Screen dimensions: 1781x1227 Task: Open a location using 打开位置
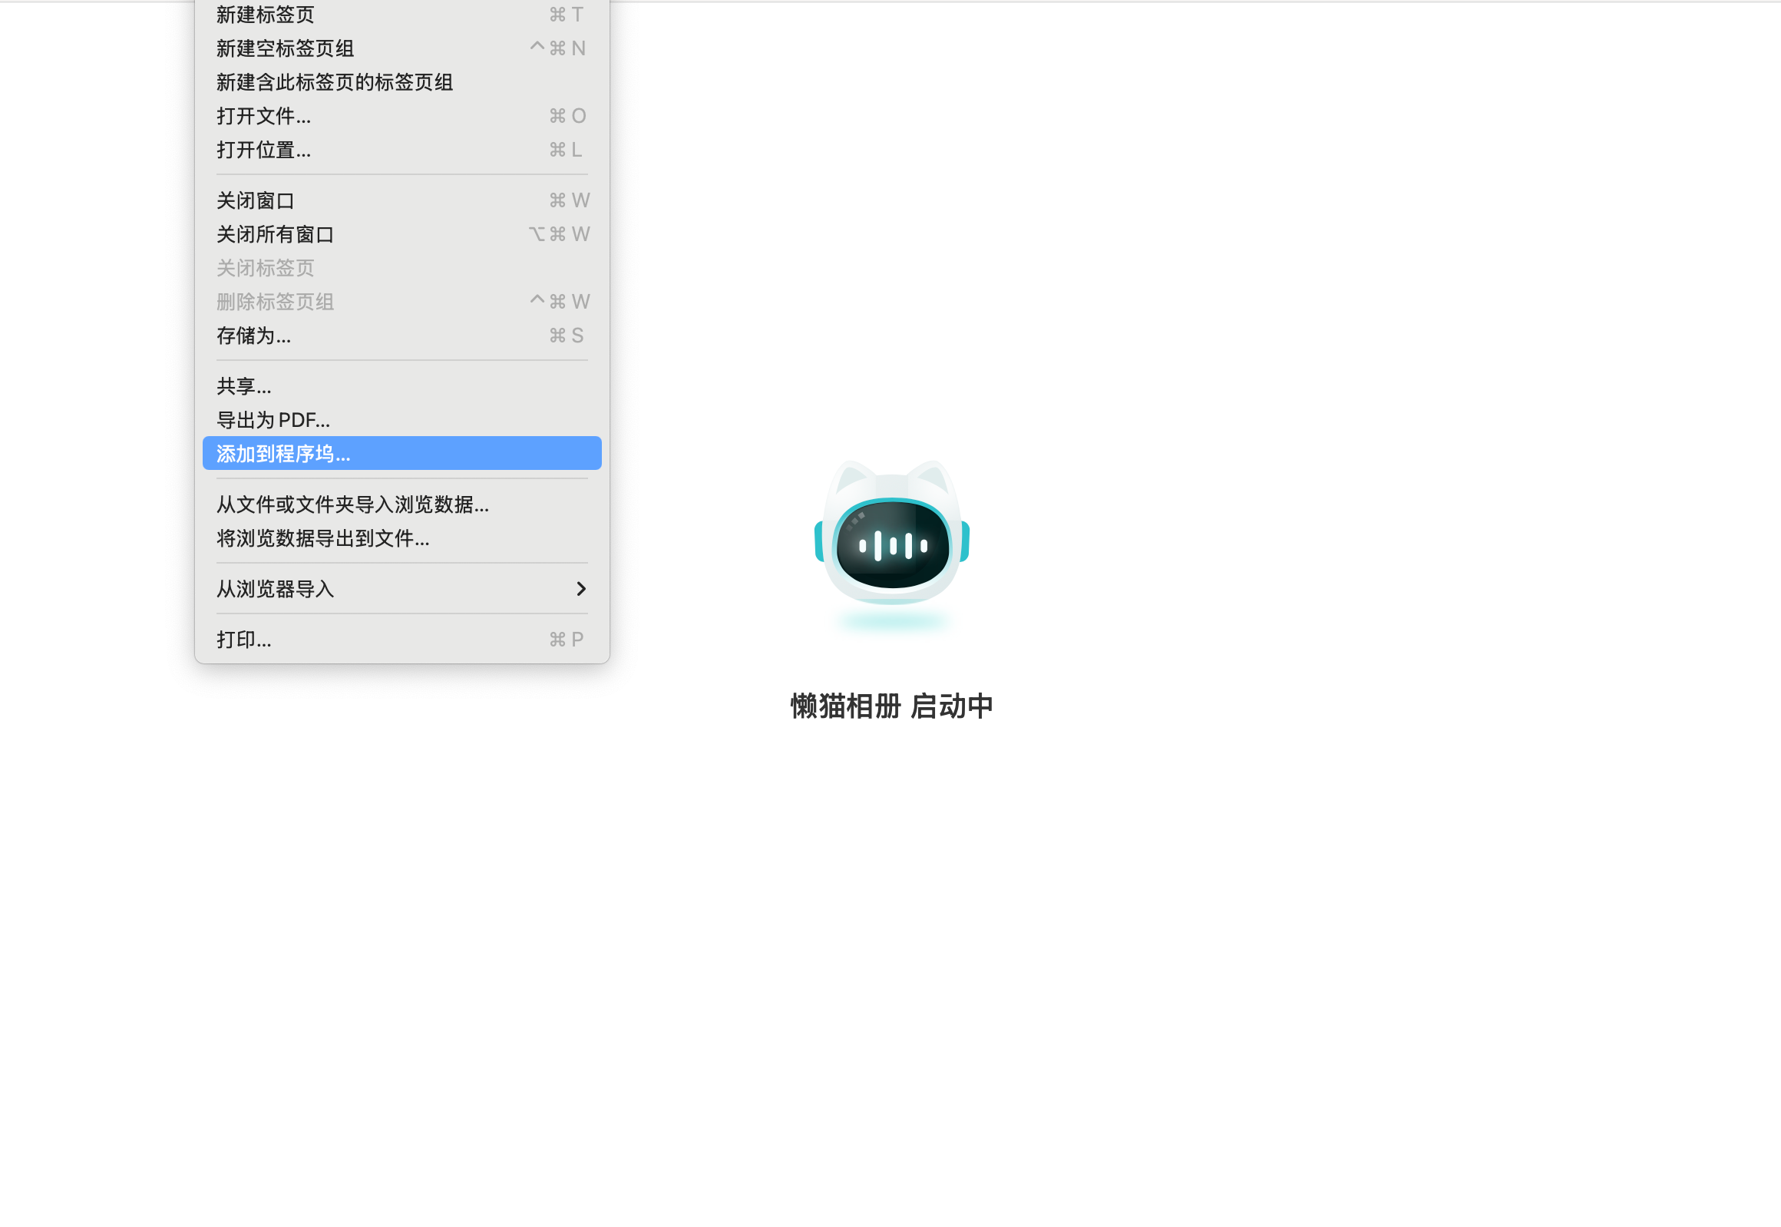[x=263, y=150]
